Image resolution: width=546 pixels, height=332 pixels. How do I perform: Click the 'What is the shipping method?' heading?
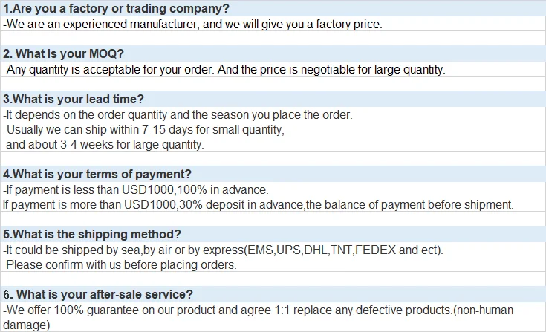click(92, 235)
